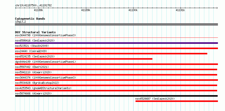Image resolution: width=225 pixels, height=111 pixels.
Task: Click the nsv4253543 gnomAD variant bar
Action: 116,91
